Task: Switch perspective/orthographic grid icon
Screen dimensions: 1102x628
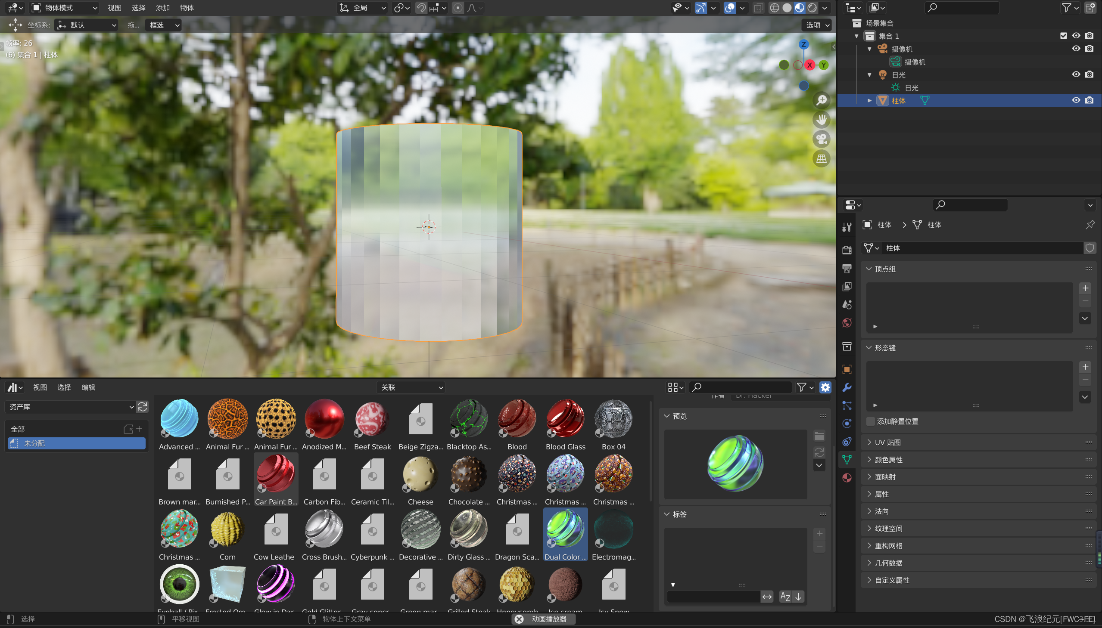Action: [x=822, y=159]
